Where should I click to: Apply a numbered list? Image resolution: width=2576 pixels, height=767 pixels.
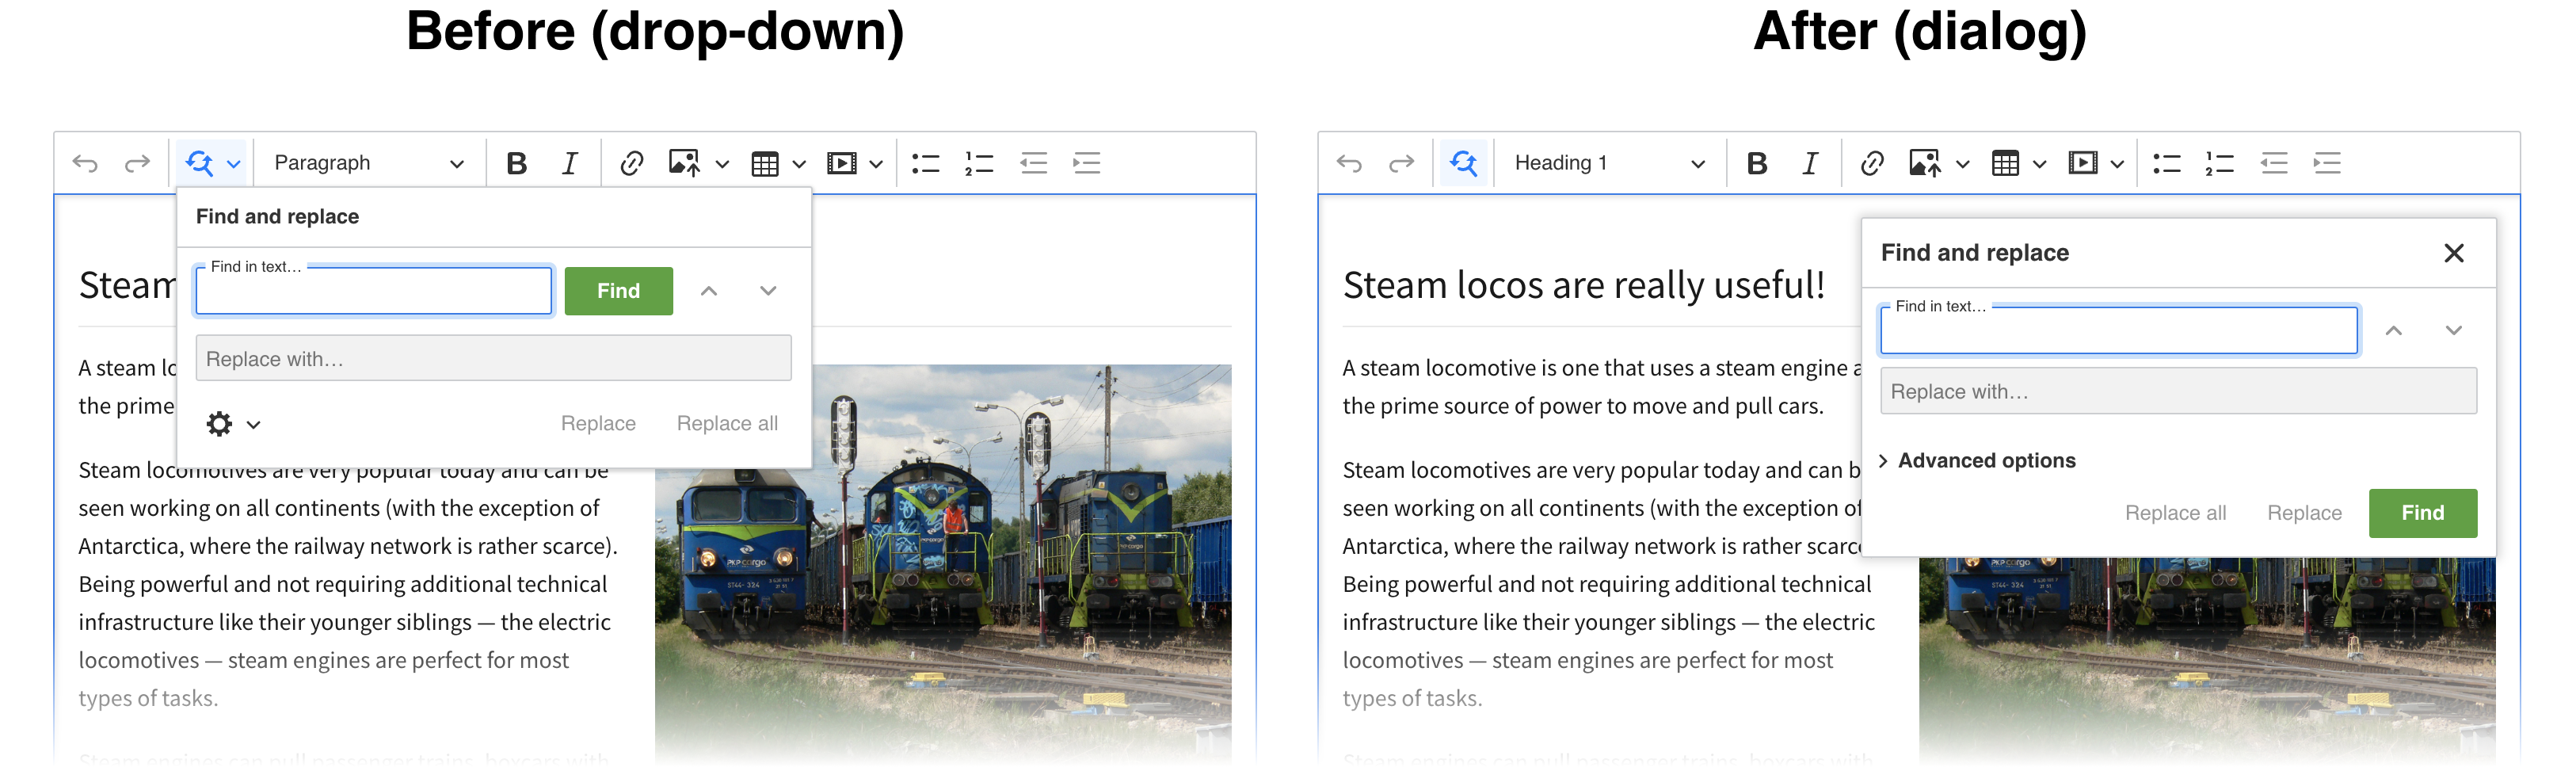979,162
